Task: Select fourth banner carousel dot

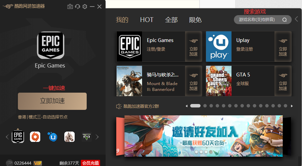Action: point(211,152)
